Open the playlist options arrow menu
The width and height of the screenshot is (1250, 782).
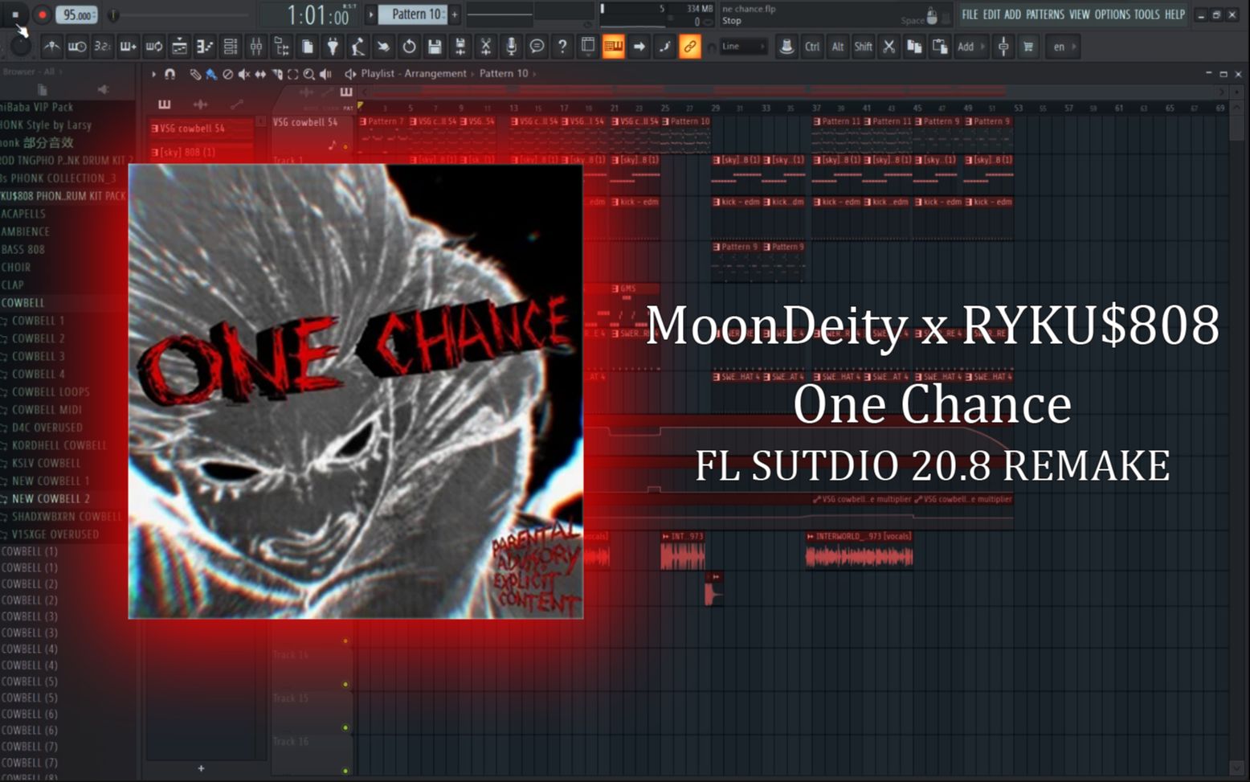[153, 73]
